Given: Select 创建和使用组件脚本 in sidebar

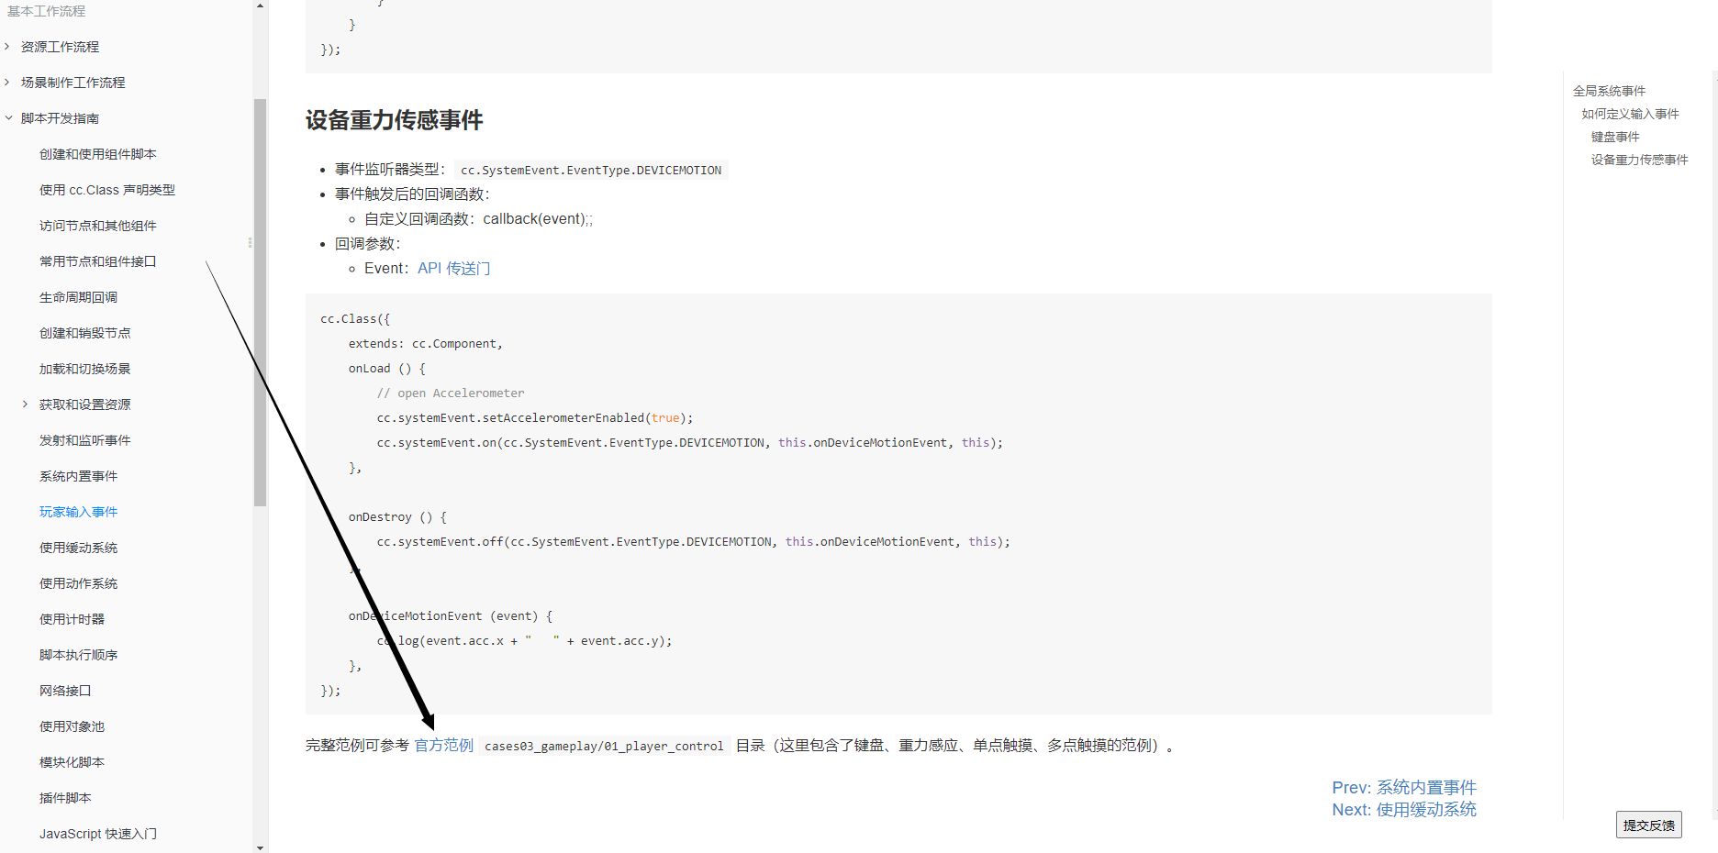Looking at the screenshot, I should click(x=97, y=154).
